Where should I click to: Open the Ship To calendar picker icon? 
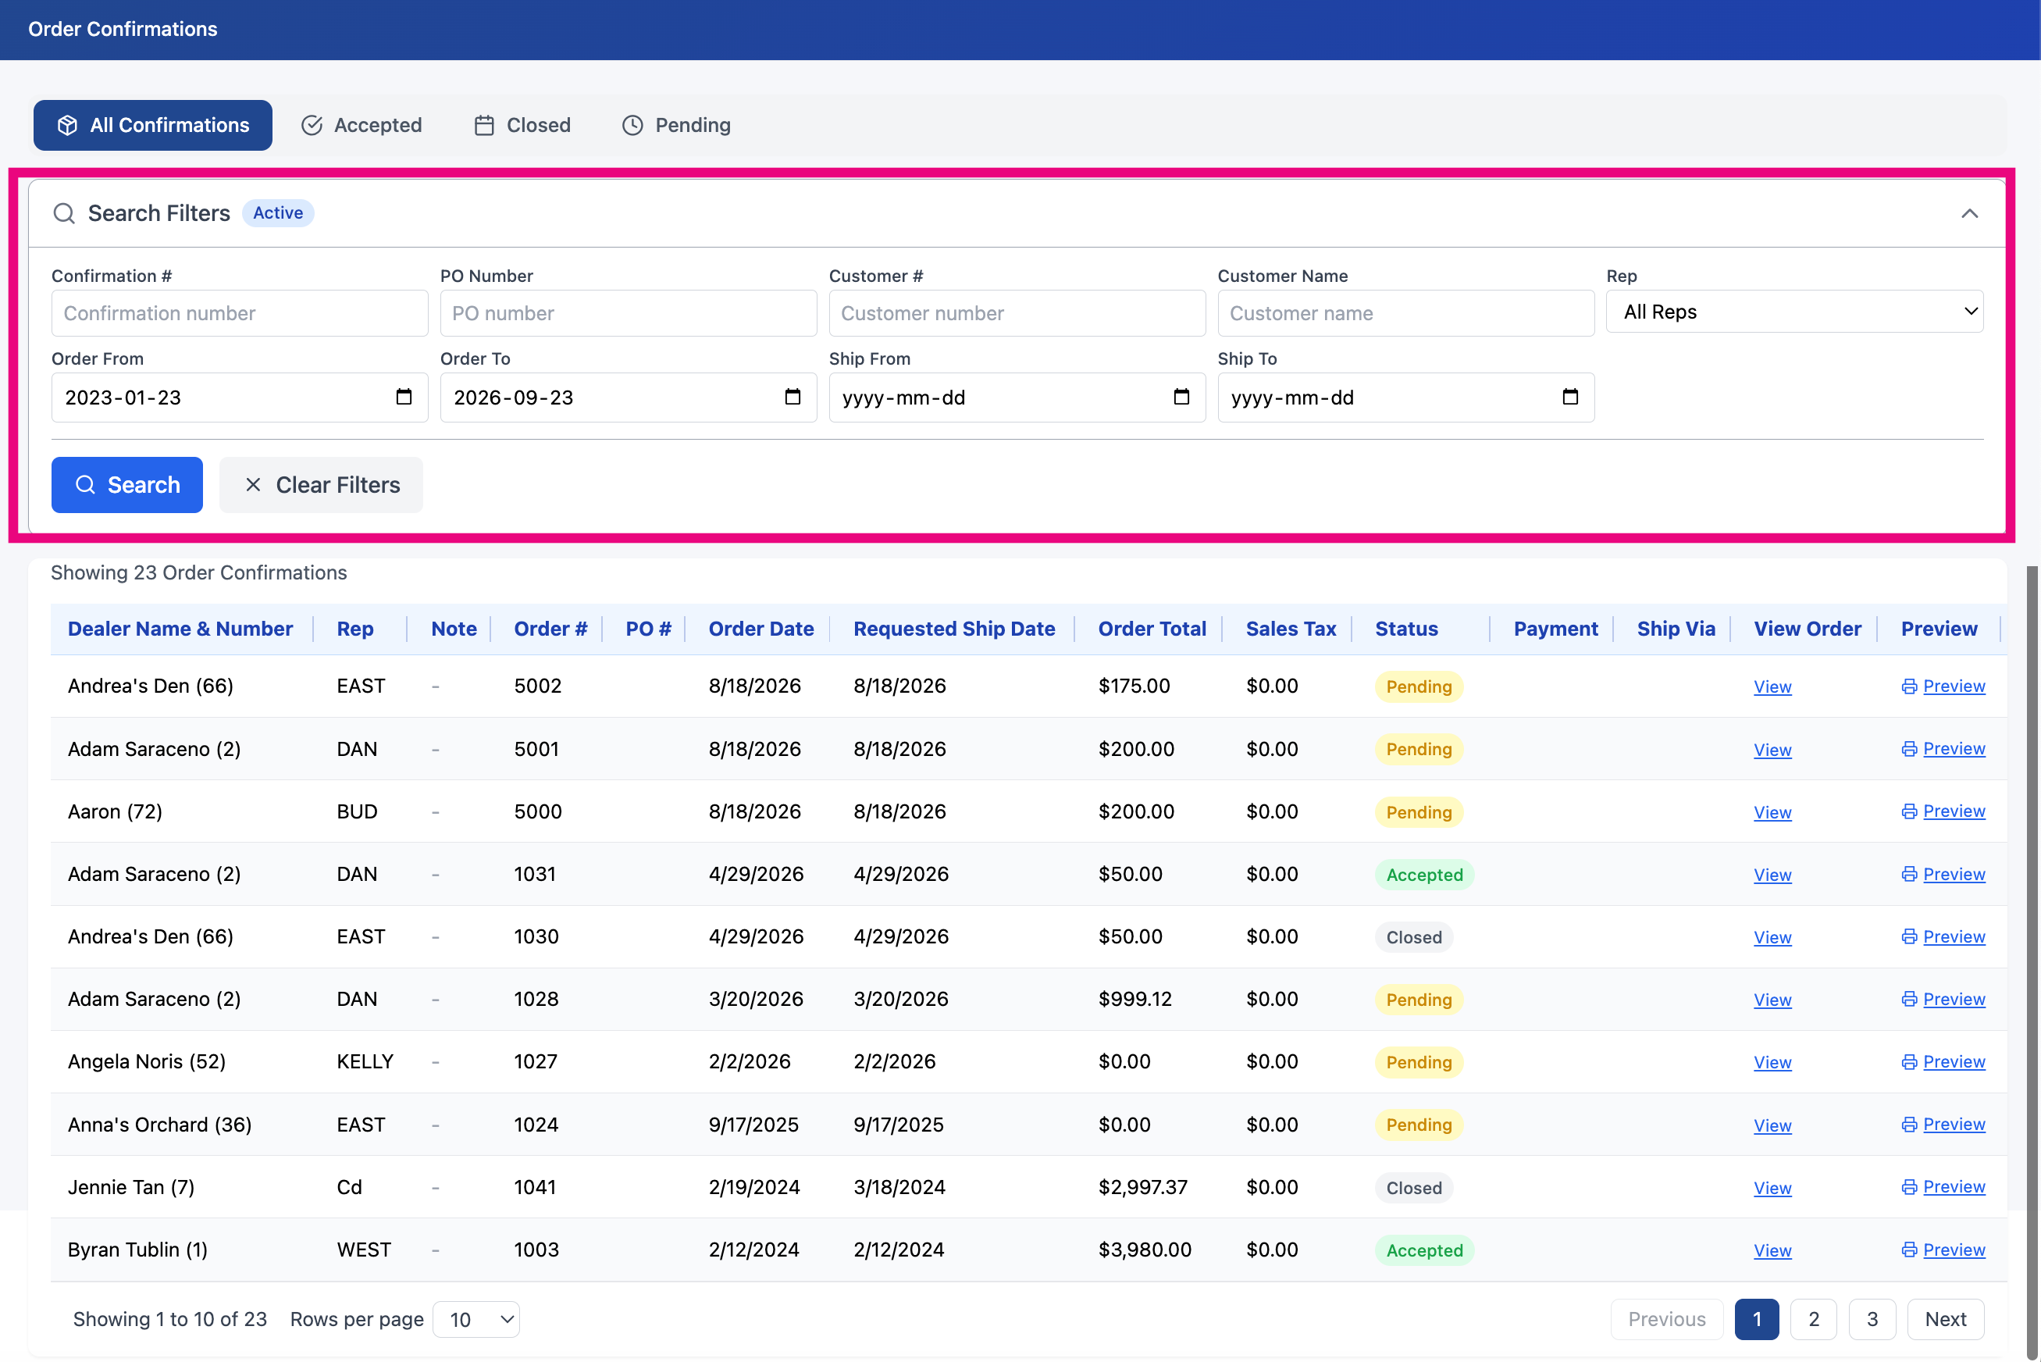click(1570, 397)
